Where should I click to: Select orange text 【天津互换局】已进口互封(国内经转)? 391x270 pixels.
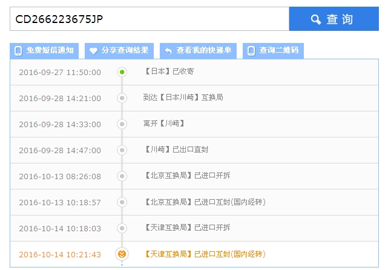point(205,254)
